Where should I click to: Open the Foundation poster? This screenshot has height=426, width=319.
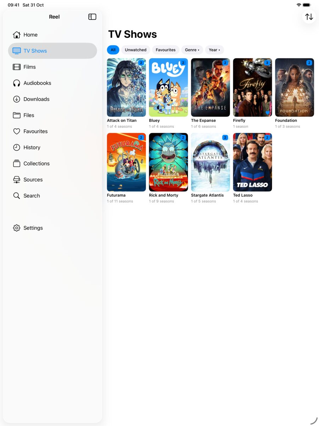pos(295,87)
